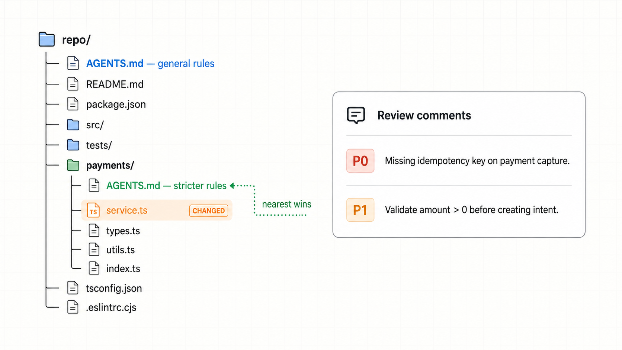
Task: Click the CHANGED tag on service.ts
Action: click(x=209, y=211)
